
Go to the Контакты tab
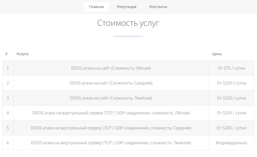pyautogui.click(x=158, y=7)
